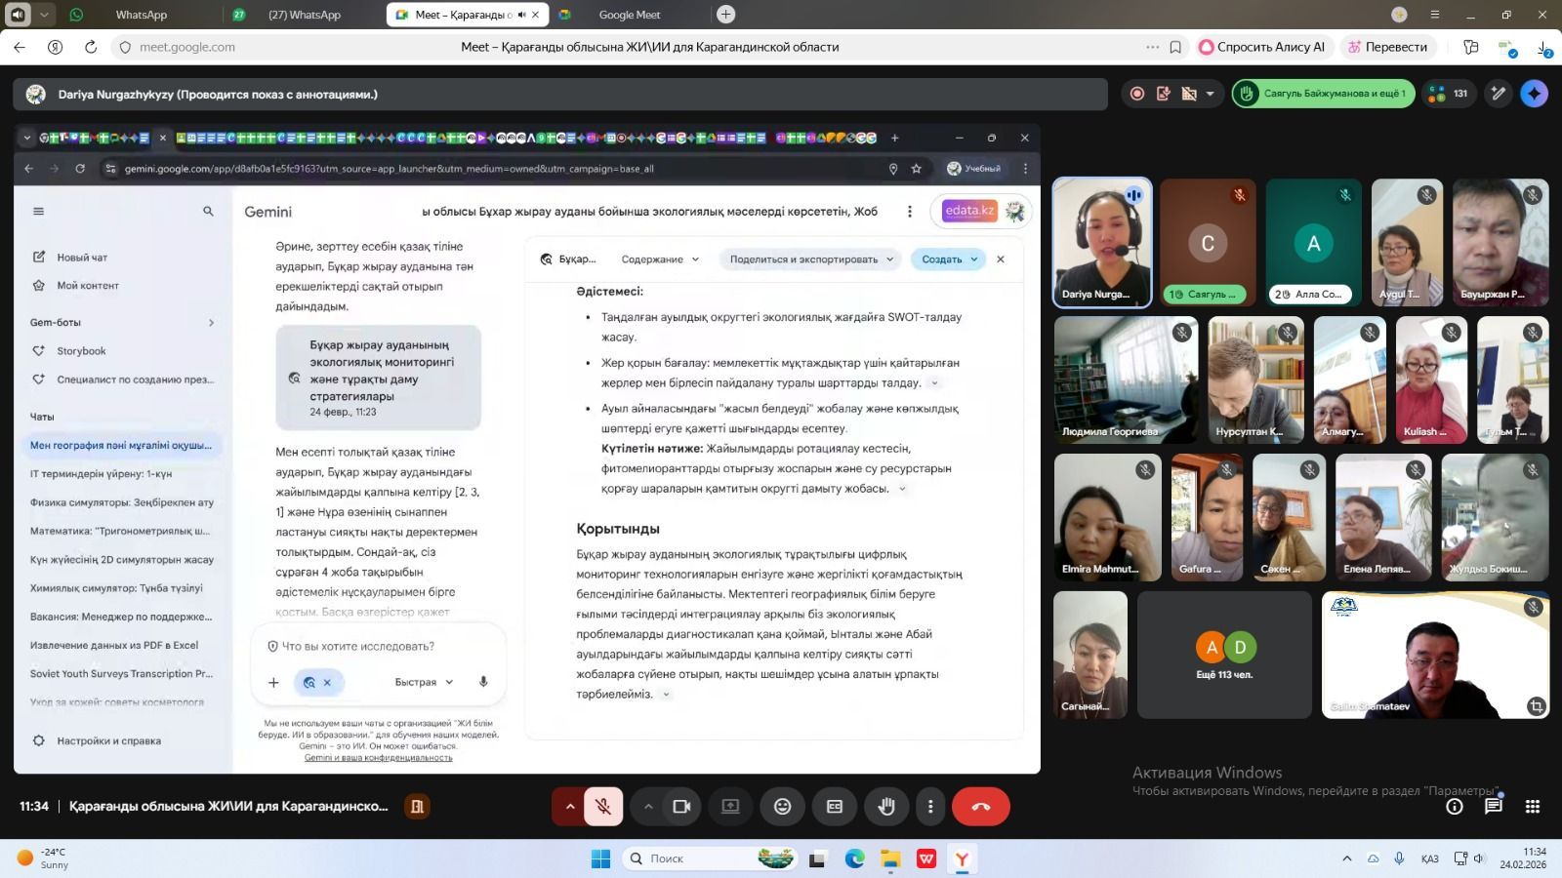
Task: Open the recording indicators dropdown arrow
Action: (1211, 94)
